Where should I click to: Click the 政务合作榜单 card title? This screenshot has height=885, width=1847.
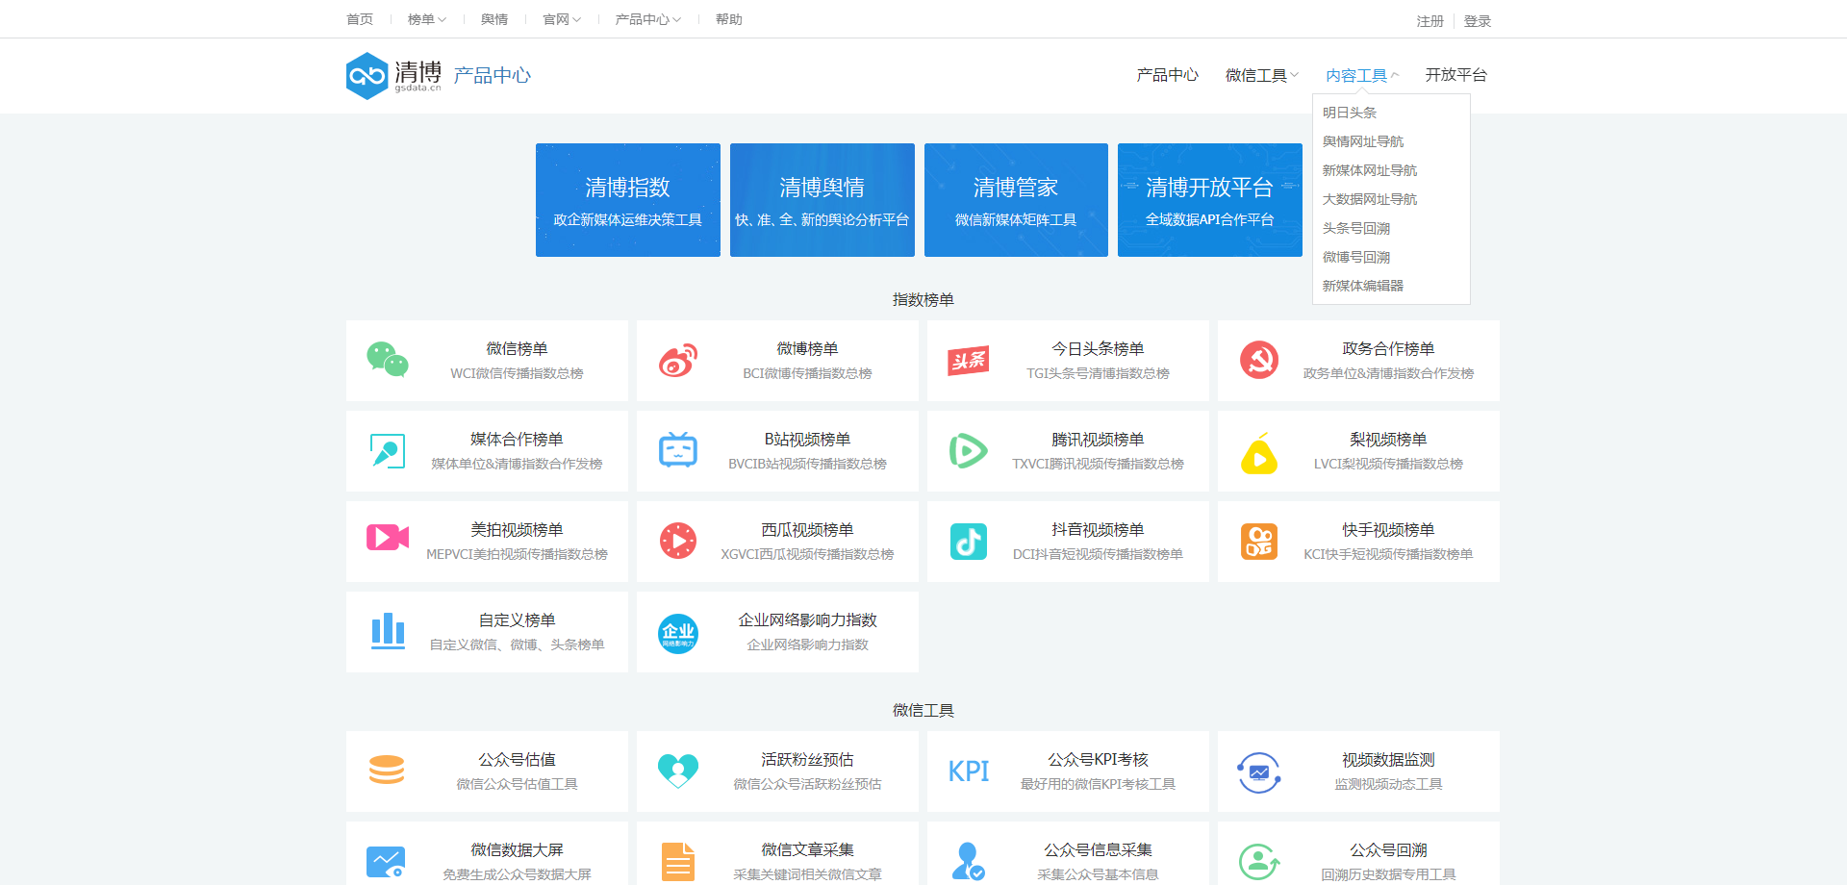pyautogui.click(x=1388, y=348)
